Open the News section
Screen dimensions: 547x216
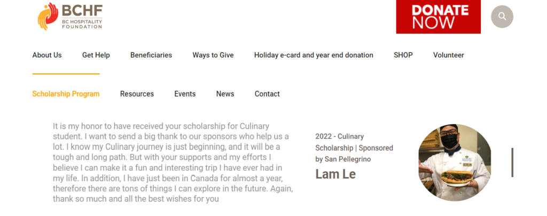click(x=225, y=94)
